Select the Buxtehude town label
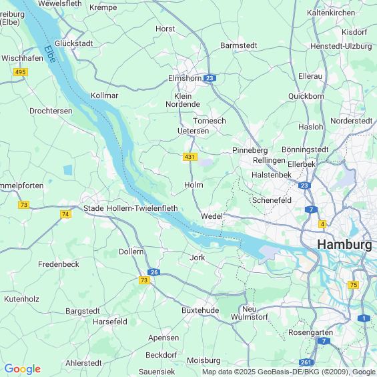Screen dimensions: 377x377 (x=200, y=310)
